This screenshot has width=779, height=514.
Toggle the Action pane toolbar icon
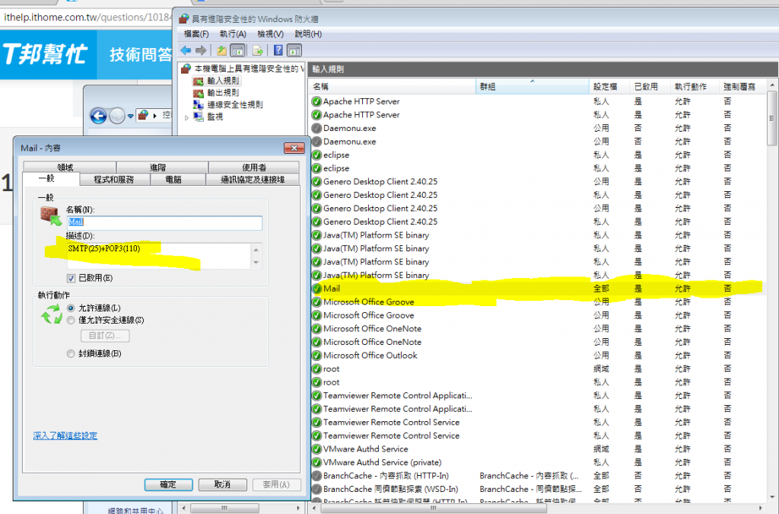(x=294, y=50)
